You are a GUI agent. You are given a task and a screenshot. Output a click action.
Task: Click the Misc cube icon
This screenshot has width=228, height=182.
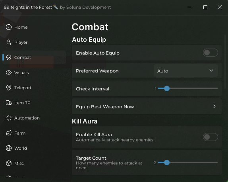[9, 163]
